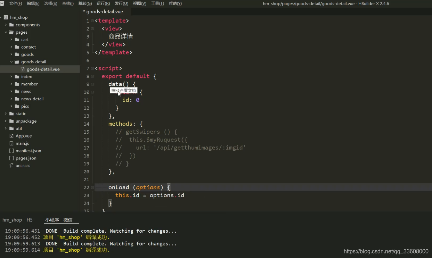Fold the data() function on line 9
The image size is (432, 258).
click(92, 84)
